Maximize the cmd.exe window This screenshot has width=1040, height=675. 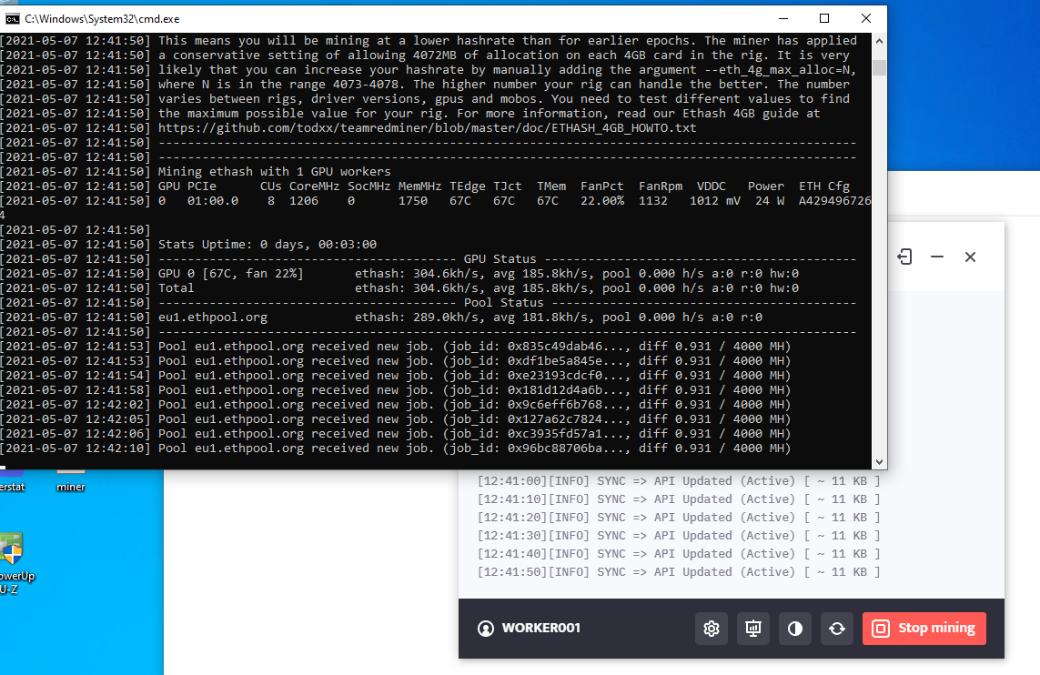tap(824, 18)
